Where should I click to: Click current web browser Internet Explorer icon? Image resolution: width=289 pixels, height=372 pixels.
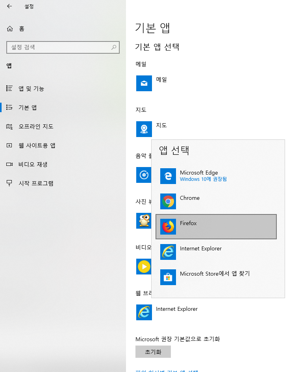pyautogui.click(x=144, y=312)
